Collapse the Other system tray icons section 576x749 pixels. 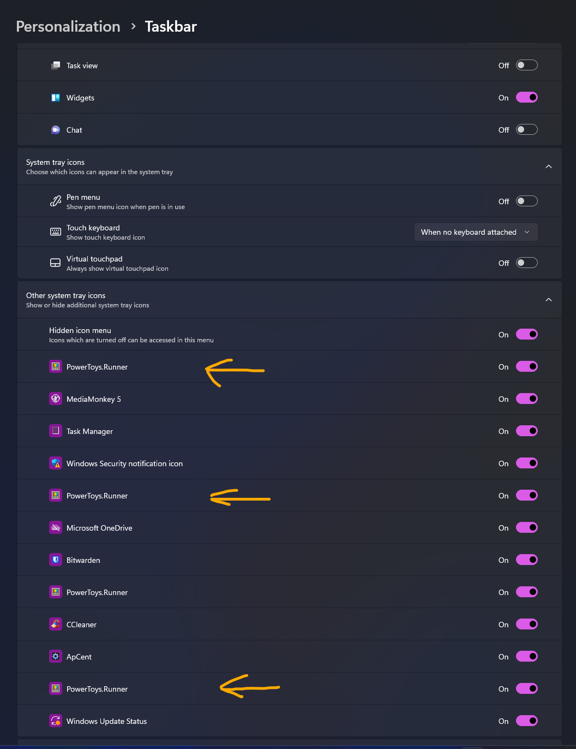click(x=548, y=300)
